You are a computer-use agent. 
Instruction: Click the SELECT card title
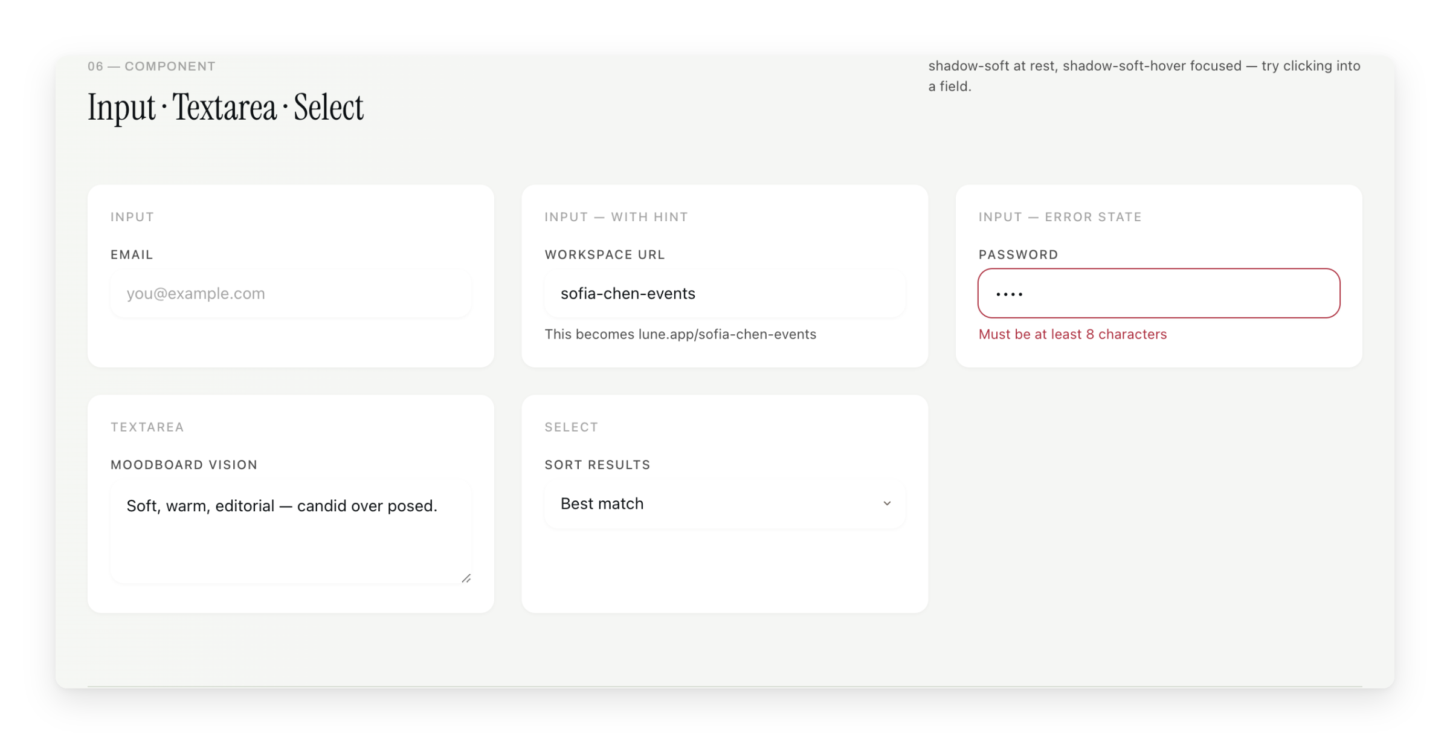(x=571, y=427)
